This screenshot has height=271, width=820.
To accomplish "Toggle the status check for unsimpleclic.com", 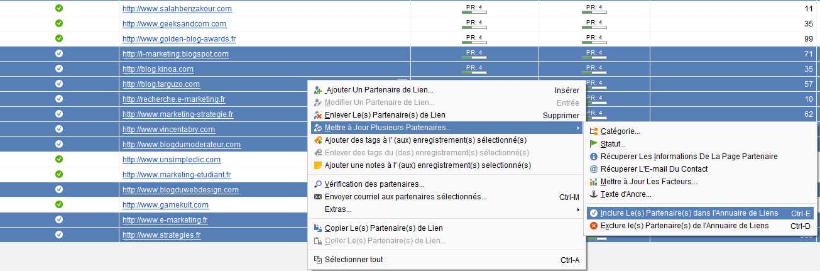I will 59,160.
